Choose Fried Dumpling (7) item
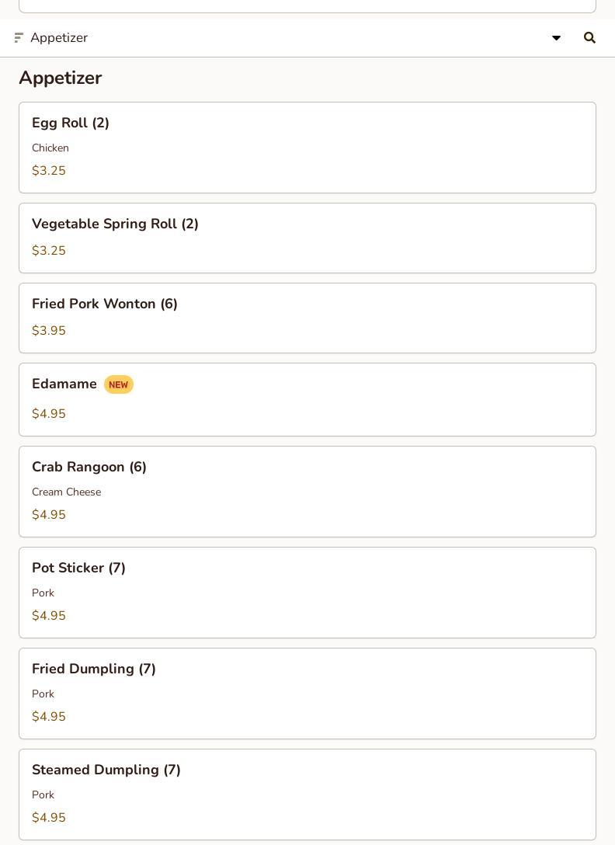 [x=307, y=694]
